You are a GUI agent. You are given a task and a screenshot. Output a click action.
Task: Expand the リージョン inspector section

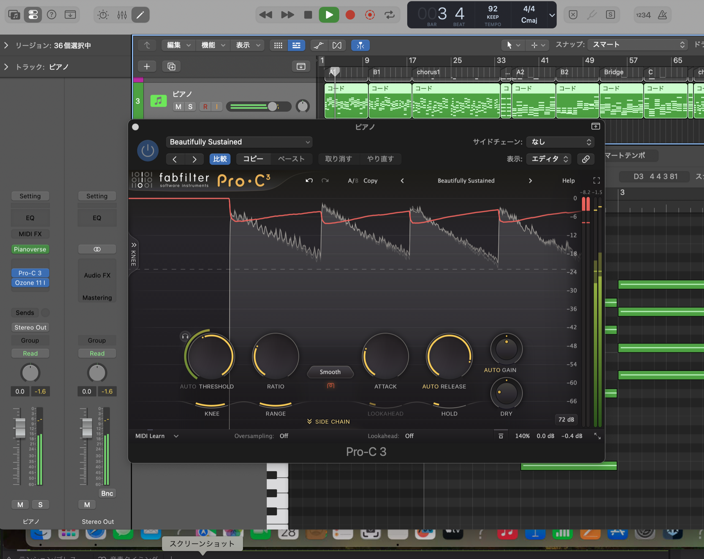6,45
